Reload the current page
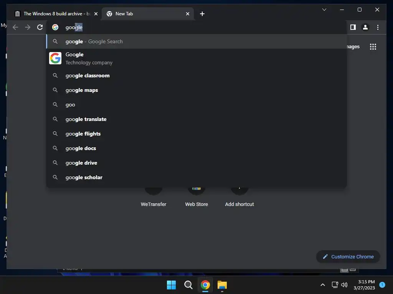This screenshot has height=294, width=393. (x=40, y=27)
